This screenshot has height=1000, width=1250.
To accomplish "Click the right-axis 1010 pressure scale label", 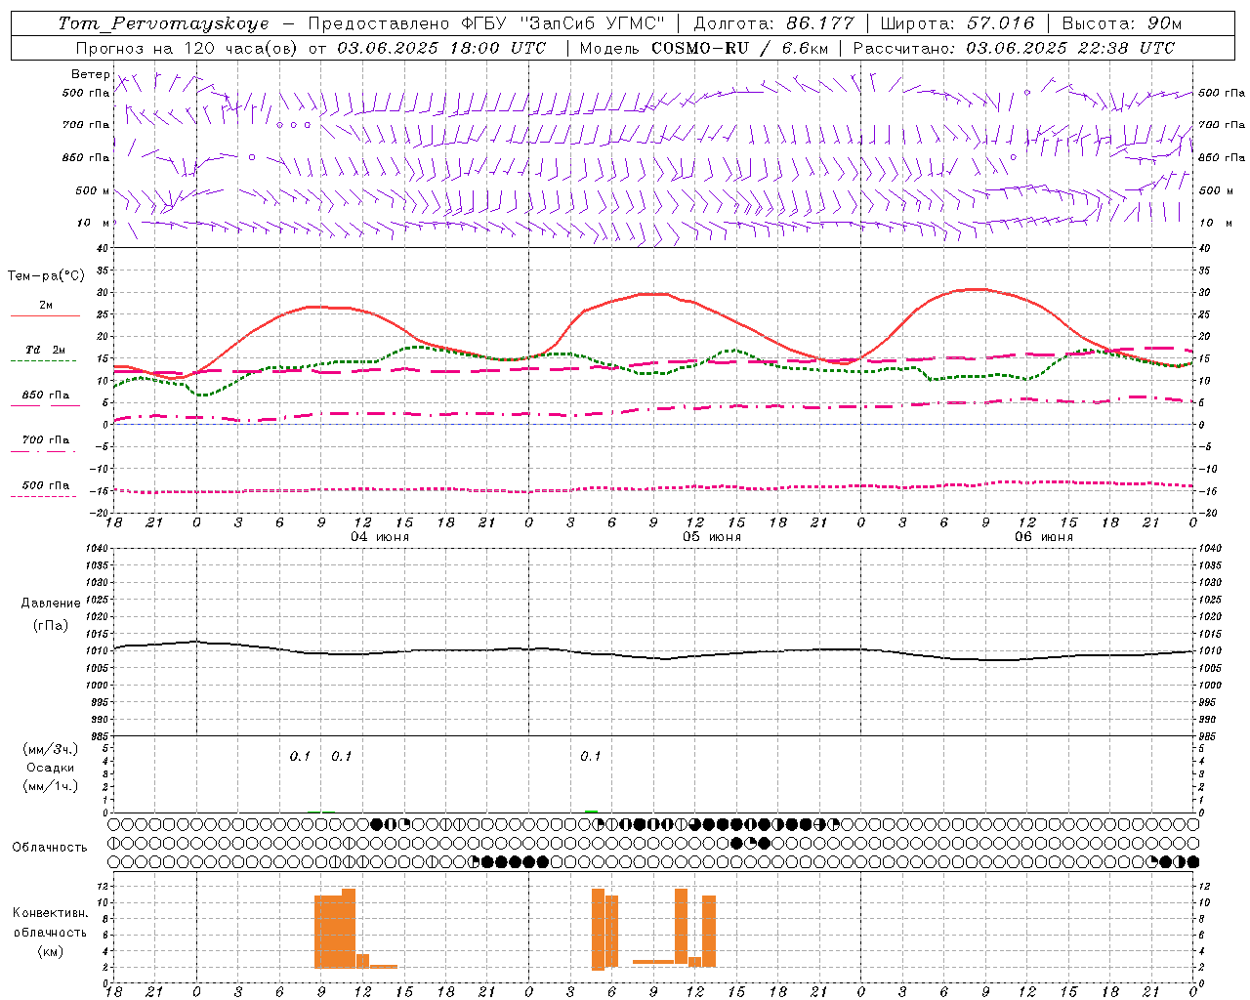I will (x=1210, y=651).
